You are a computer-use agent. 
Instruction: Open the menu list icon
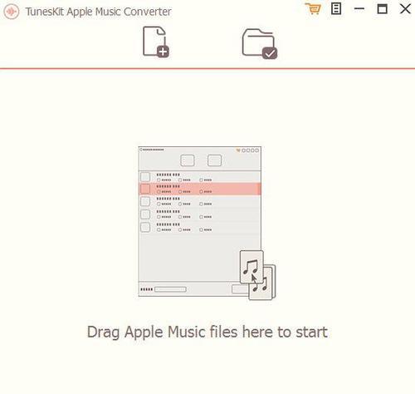click(336, 9)
